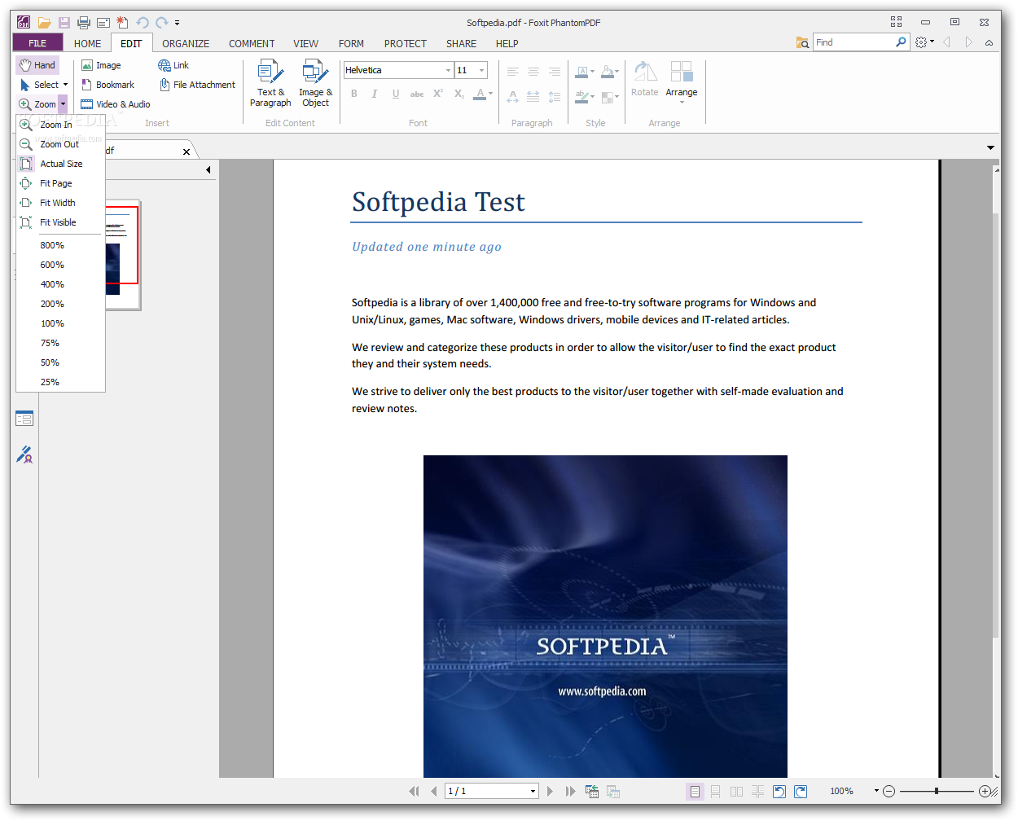Set zoom to 200%
Viewport: 1018px width, 821px height.
[x=60, y=304]
